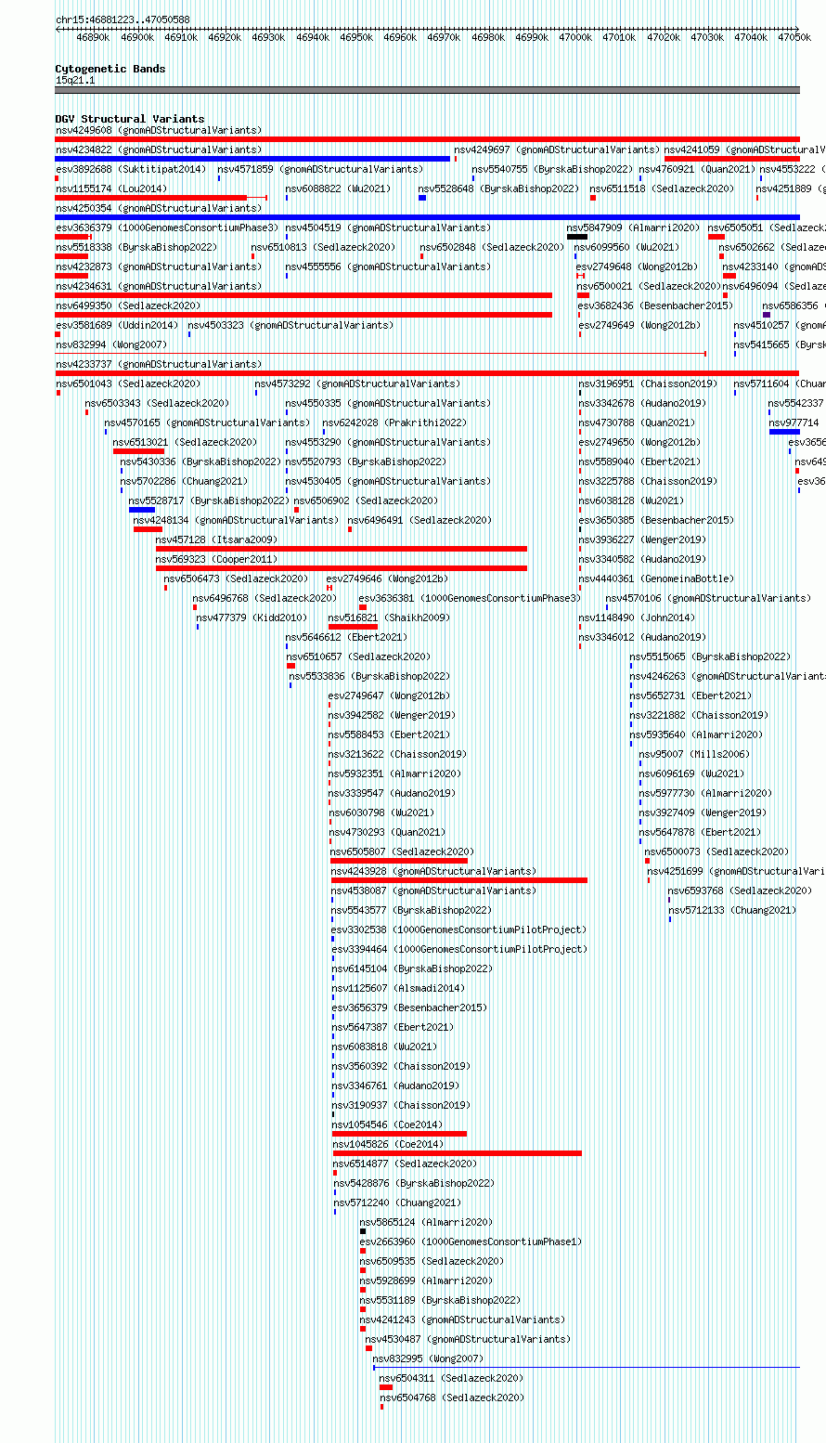Open variant nsv4249608 (gnomADStructuralVariants)

pos(159,130)
